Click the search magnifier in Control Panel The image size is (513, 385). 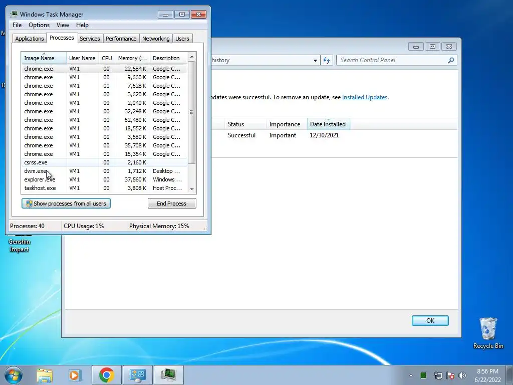451,60
